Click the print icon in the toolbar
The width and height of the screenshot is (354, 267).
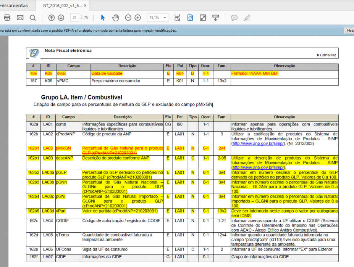(7, 18)
